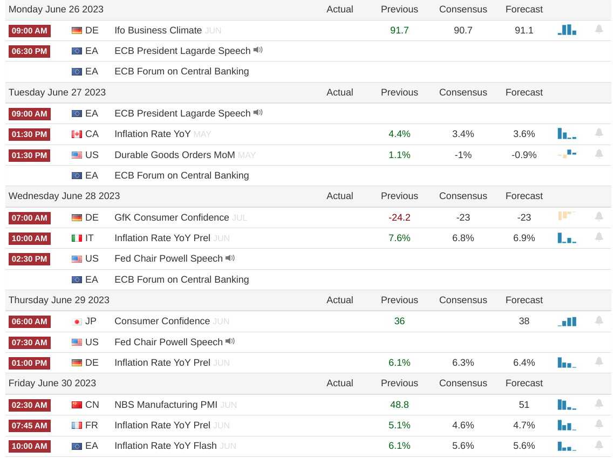Click previous value 91.7
This screenshot has height=458, width=614.
[399, 30]
